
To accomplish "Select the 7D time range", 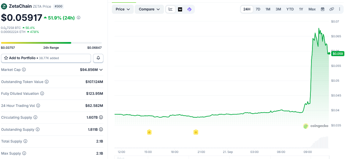I will 258,9.
